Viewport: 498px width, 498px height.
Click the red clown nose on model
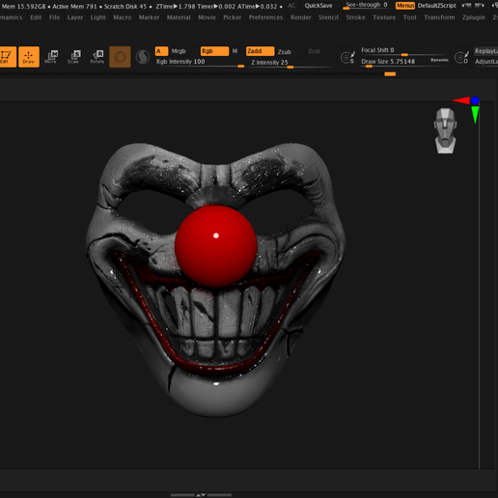[216, 246]
